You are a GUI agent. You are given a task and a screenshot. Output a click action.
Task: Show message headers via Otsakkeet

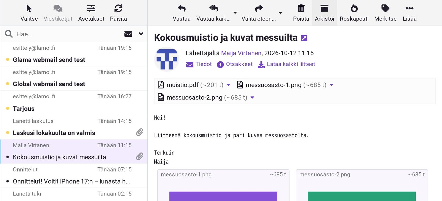pos(235,64)
